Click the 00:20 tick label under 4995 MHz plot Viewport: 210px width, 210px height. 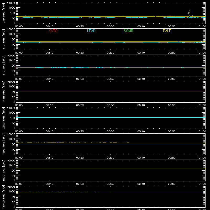[x=80, y=158]
